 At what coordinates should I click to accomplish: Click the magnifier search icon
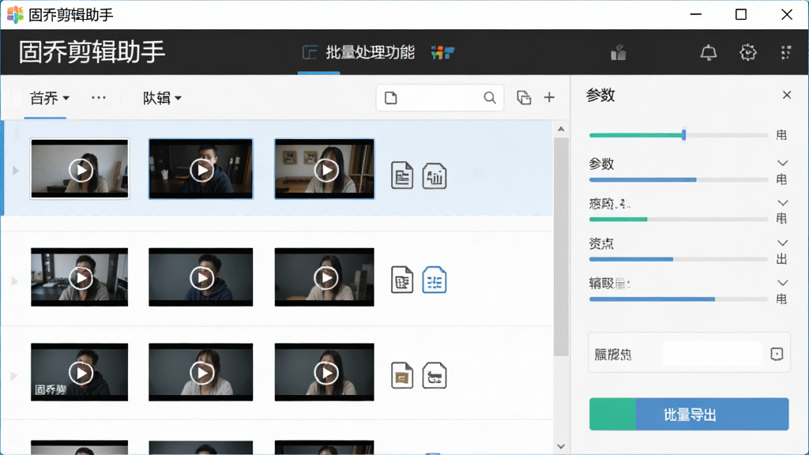click(x=490, y=97)
